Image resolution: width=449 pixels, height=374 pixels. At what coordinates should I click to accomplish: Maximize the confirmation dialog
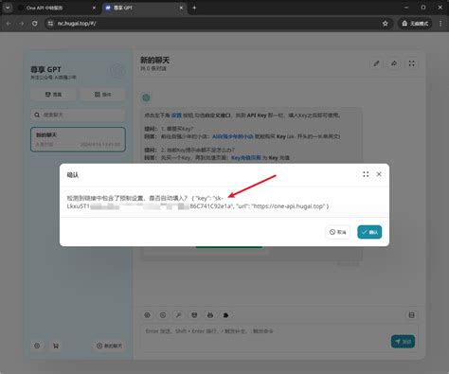point(366,174)
